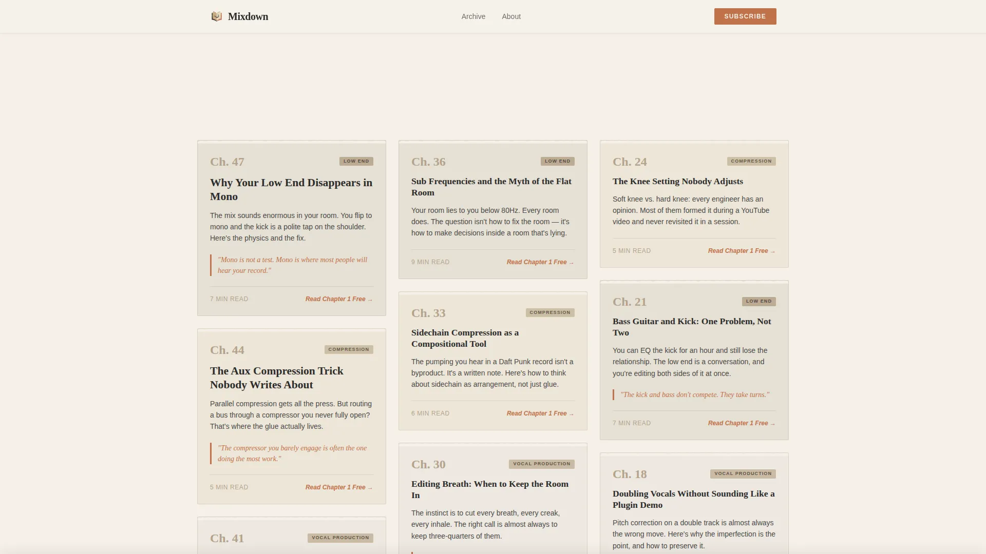This screenshot has width=986, height=554.
Task: Click the Ch. 44 chapter number
Action: click(227, 350)
